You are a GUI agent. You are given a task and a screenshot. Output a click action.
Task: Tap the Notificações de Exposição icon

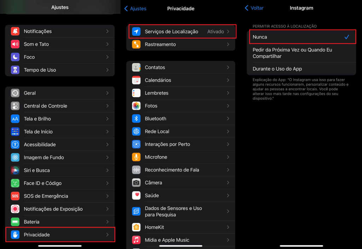(15, 209)
